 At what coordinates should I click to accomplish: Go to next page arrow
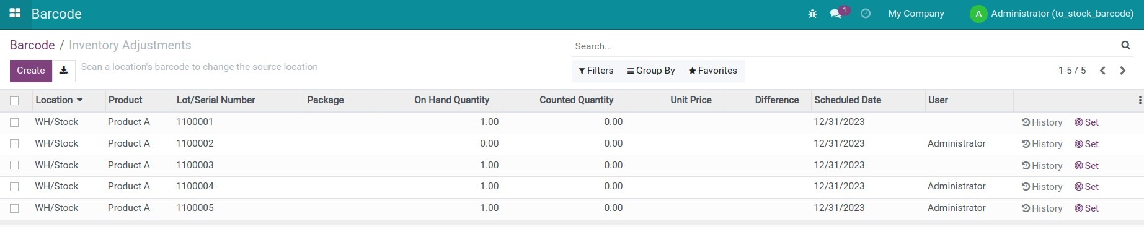(1123, 71)
